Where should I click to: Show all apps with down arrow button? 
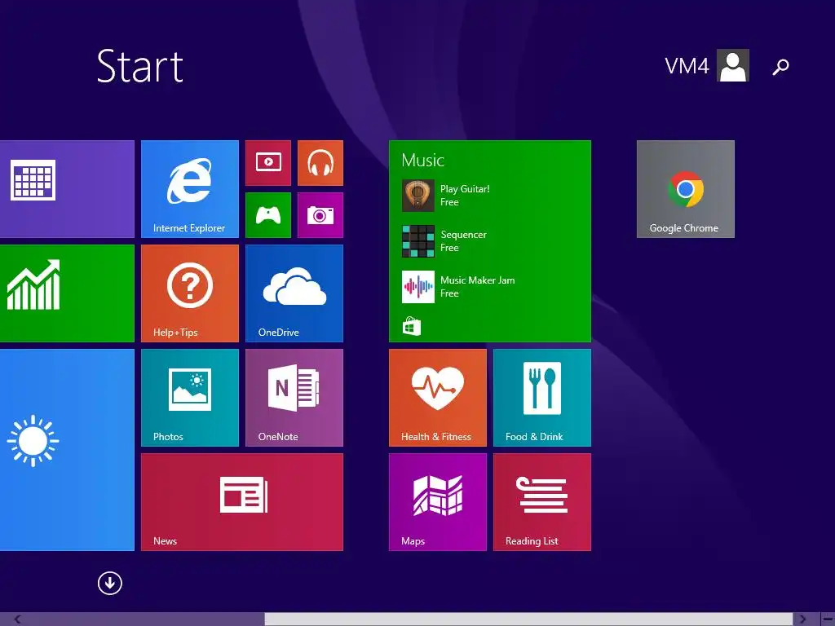tap(110, 584)
